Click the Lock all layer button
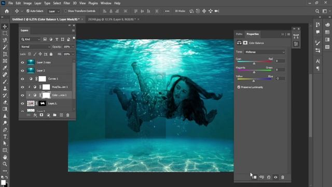 [x=51, y=54]
